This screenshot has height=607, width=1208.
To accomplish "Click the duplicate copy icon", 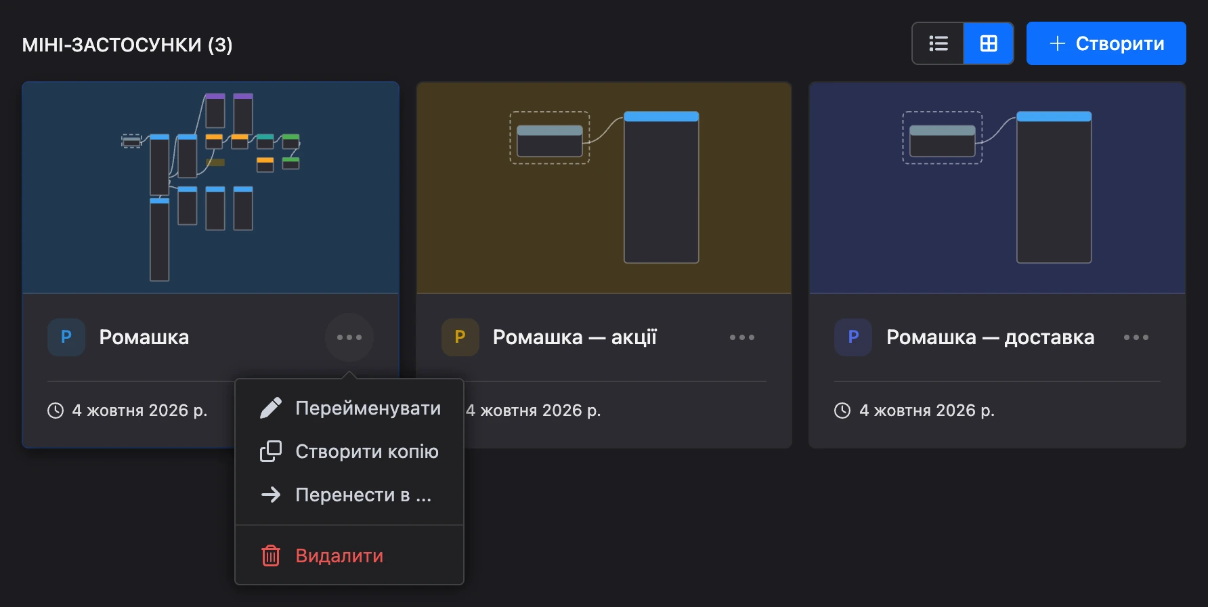I will coord(271,451).
